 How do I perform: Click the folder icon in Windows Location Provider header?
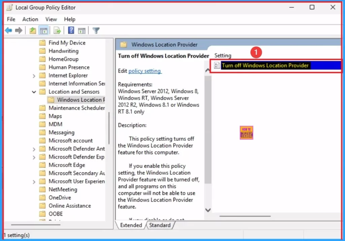123,44
